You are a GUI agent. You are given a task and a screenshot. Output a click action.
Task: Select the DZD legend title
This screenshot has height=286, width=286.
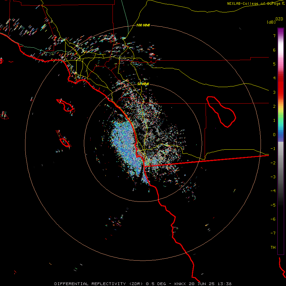(x=279, y=19)
